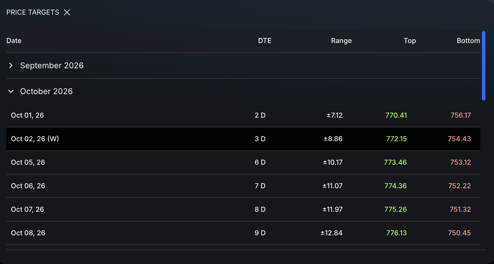The width and height of the screenshot is (494, 264).
Task: Select the Oct 05, 26 row date
Action: click(x=28, y=162)
